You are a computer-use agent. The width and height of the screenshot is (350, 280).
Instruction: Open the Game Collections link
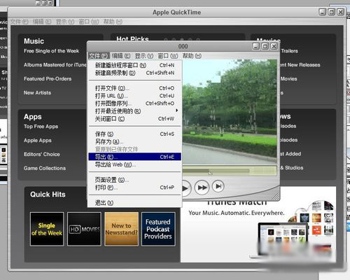(45, 168)
